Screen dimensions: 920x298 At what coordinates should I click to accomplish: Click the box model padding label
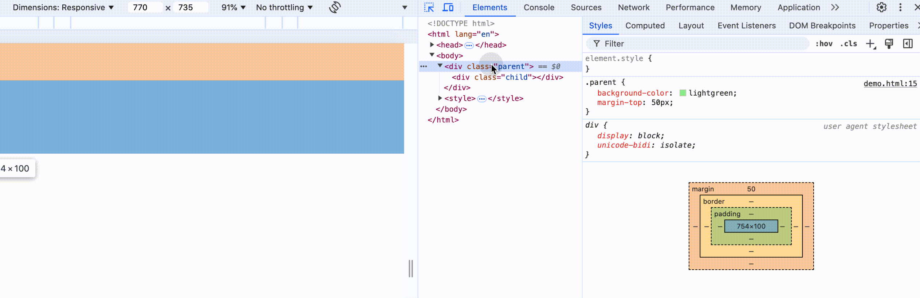click(727, 214)
